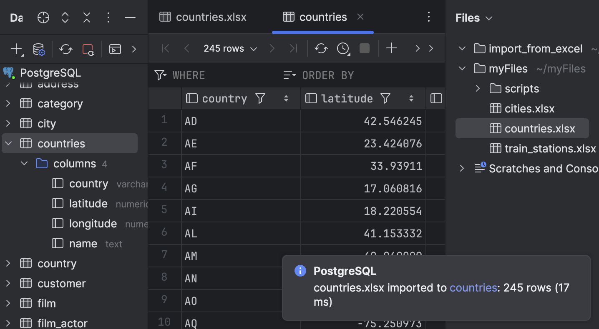Reload the grid data with the refresh icon
The height and width of the screenshot is (329, 599).
(321, 48)
